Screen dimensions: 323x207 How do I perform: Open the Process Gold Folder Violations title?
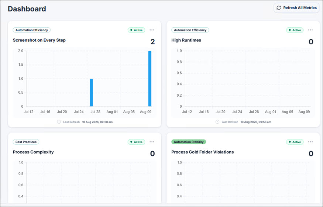(203, 152)
